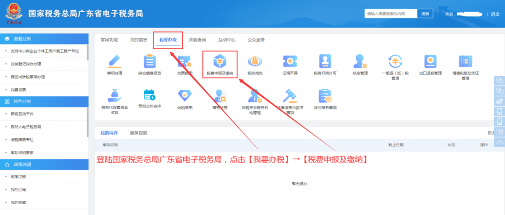The height and width of the screenshot is (215, 505).
Task: Click the Weibo icon in right sidebar
Action: click(x=499, y=101)
